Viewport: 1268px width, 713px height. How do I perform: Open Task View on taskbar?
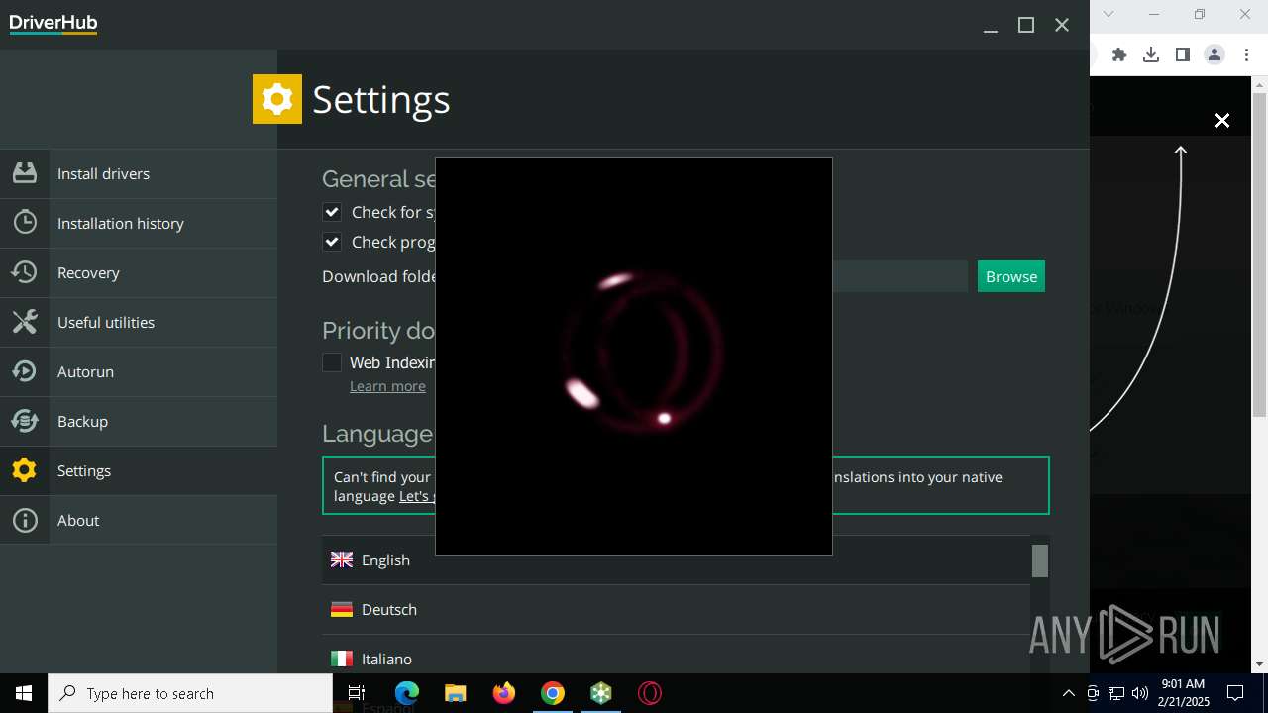click(x=357, y=693)
